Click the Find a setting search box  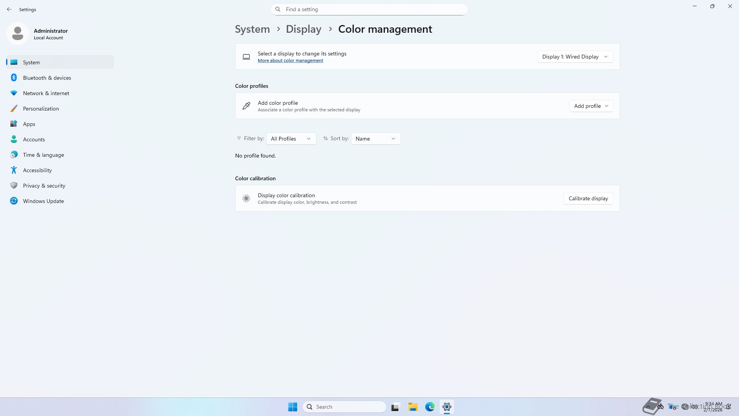(369, 9)
